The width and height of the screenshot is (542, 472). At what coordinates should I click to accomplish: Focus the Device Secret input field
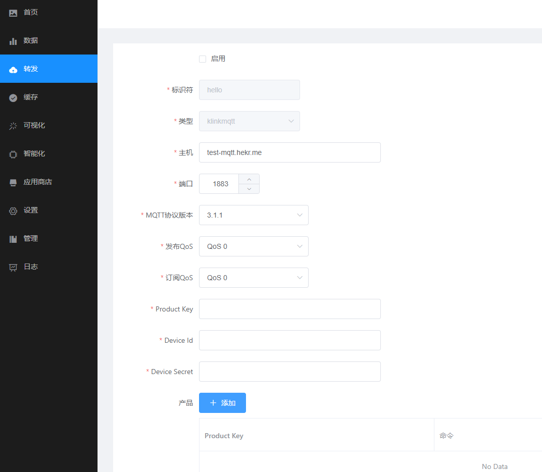point(289,372)
